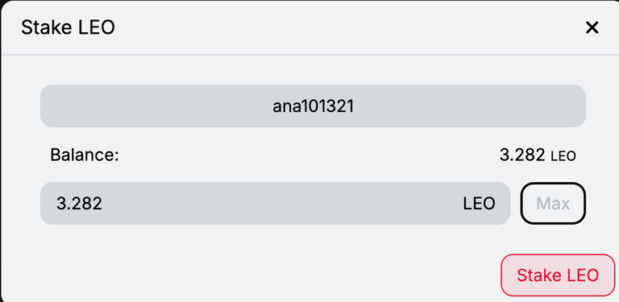Dismiss the modal with the close cross
The image size is (619, 302).
(x=592, y=27)
